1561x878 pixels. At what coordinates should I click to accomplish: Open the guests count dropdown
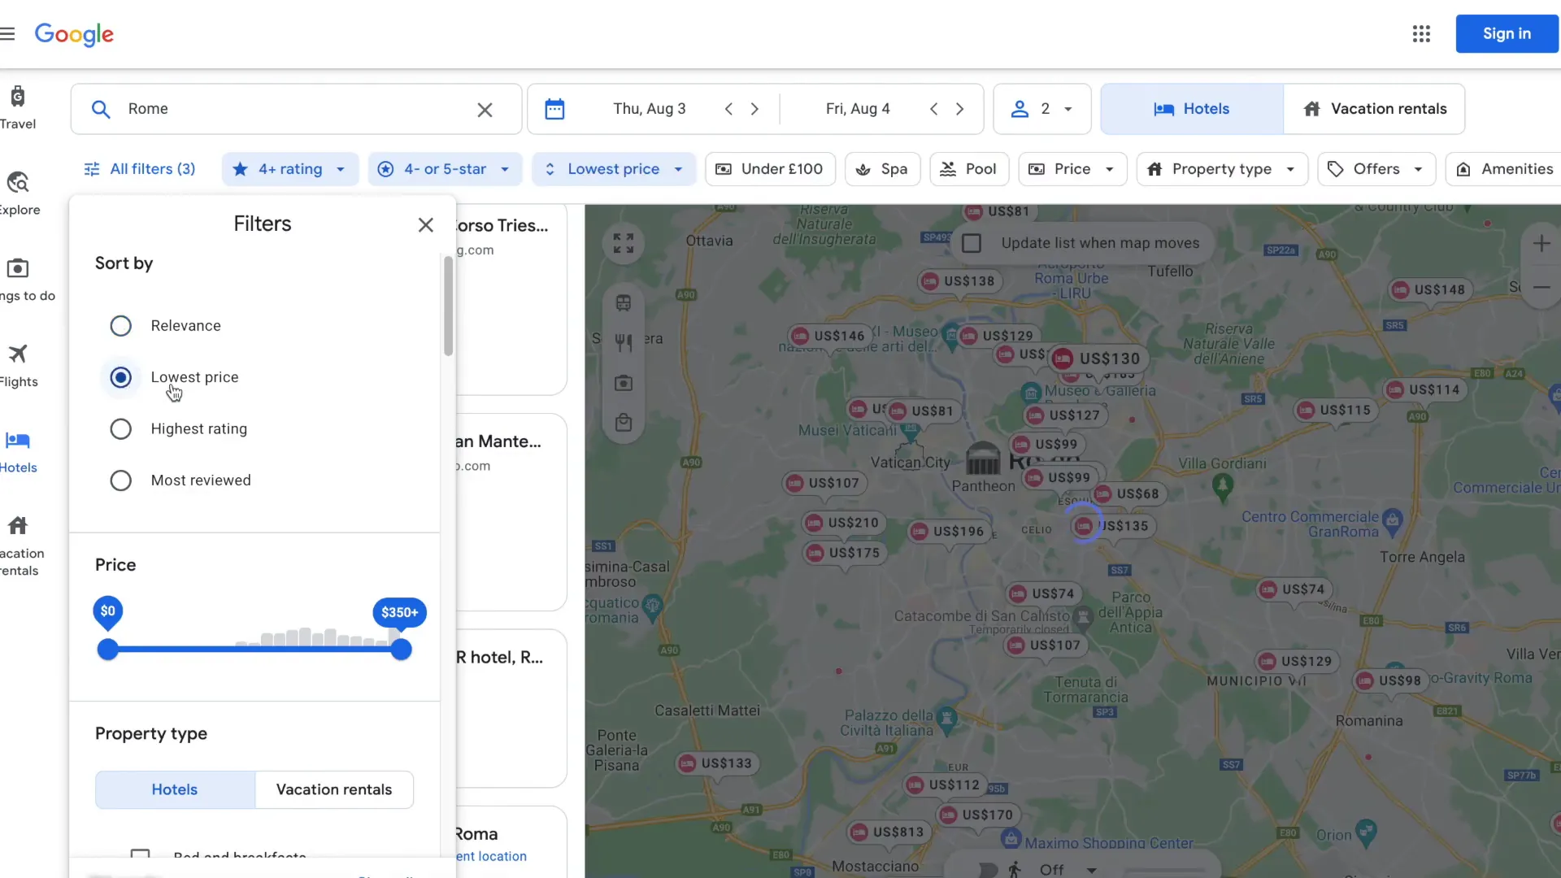pyautogui.click(x=1042, y=109)
